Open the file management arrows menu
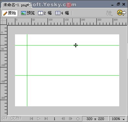The image size is (128, 122). tap(109, 13)
